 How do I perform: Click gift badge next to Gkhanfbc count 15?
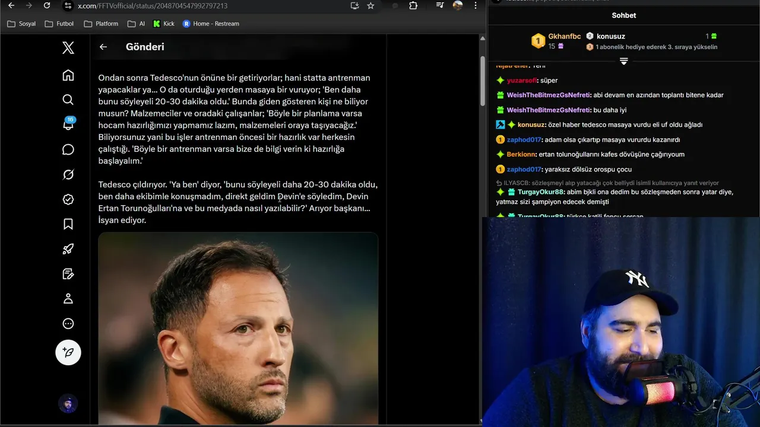coord(560,46)
